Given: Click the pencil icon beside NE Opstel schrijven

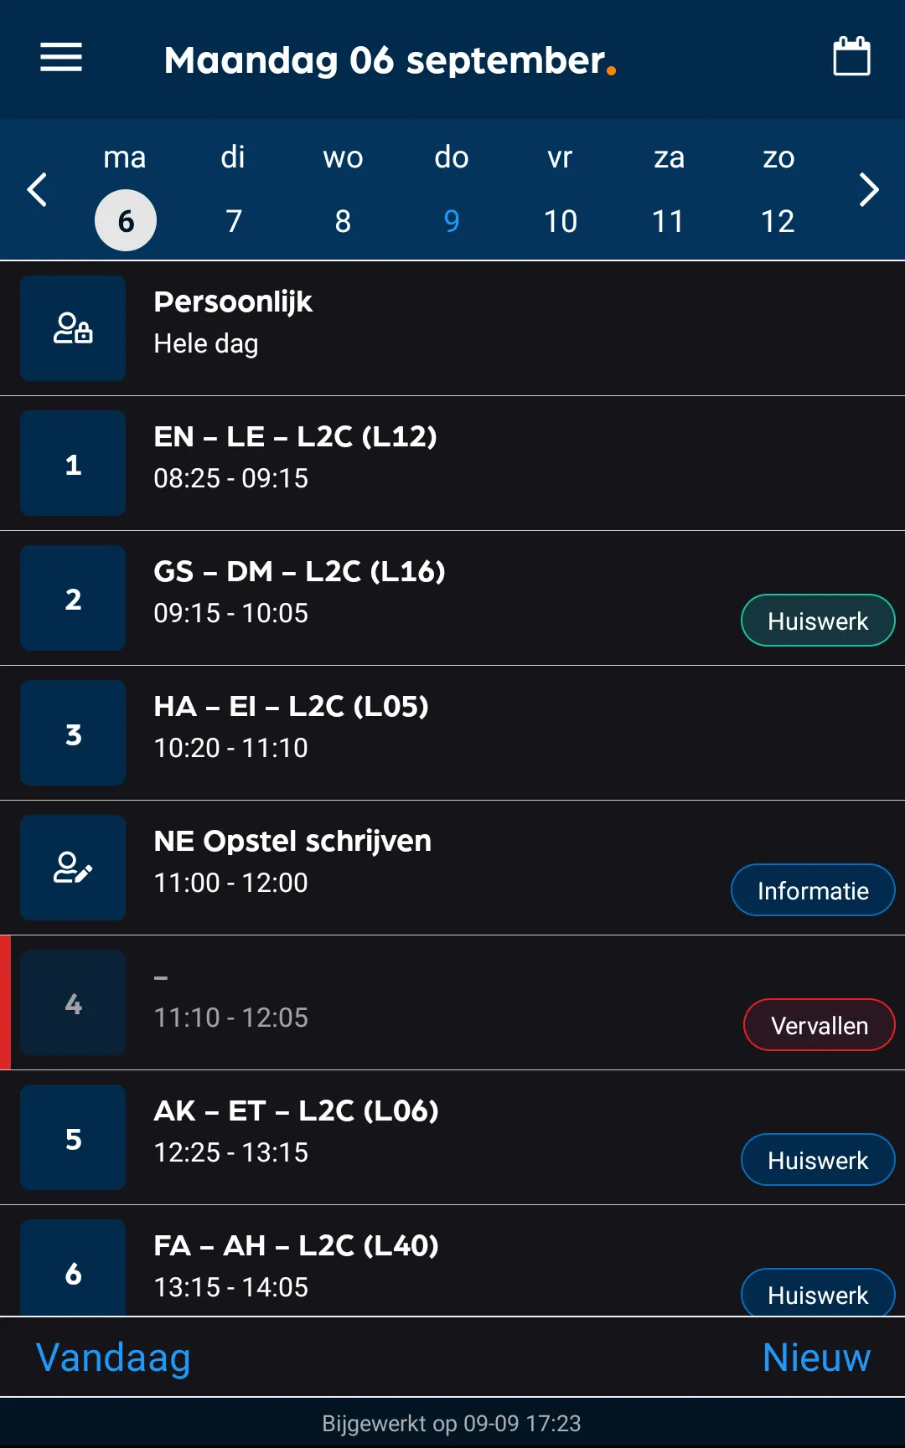Looking at the screenshot, I should [72, 868].
